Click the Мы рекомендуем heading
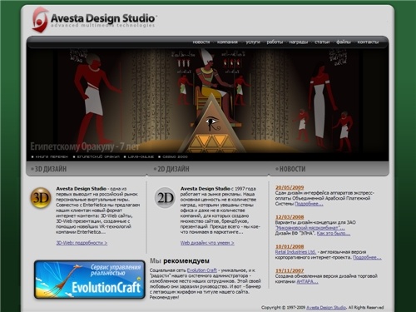The image size is (416, 312). tap(180, 260)
